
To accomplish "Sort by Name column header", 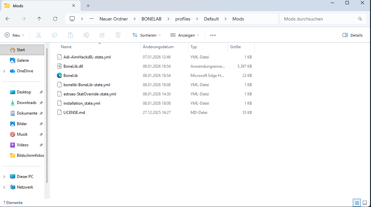I will [66, 47].
